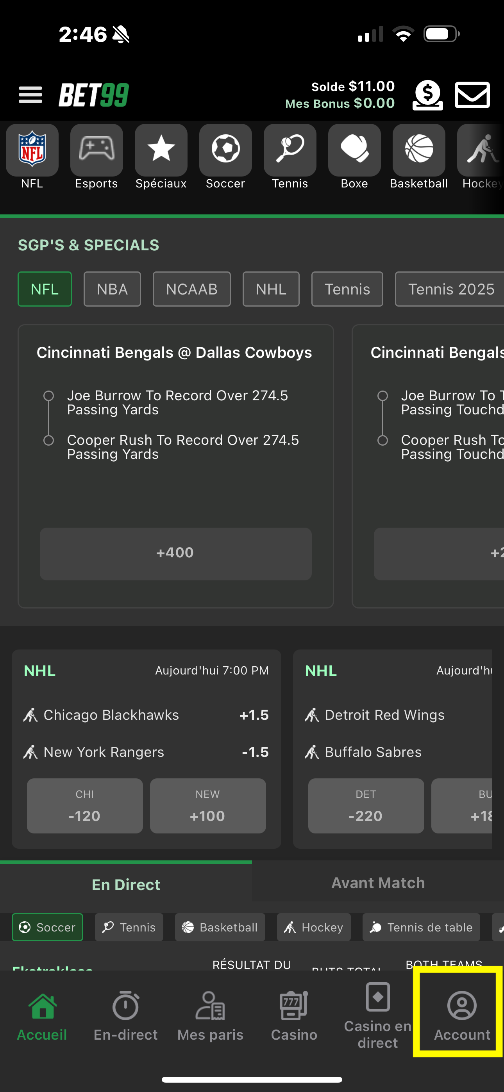Screen dimensions: 504x1092
Task: Open the hamburger menu
Action: point(30,95)
